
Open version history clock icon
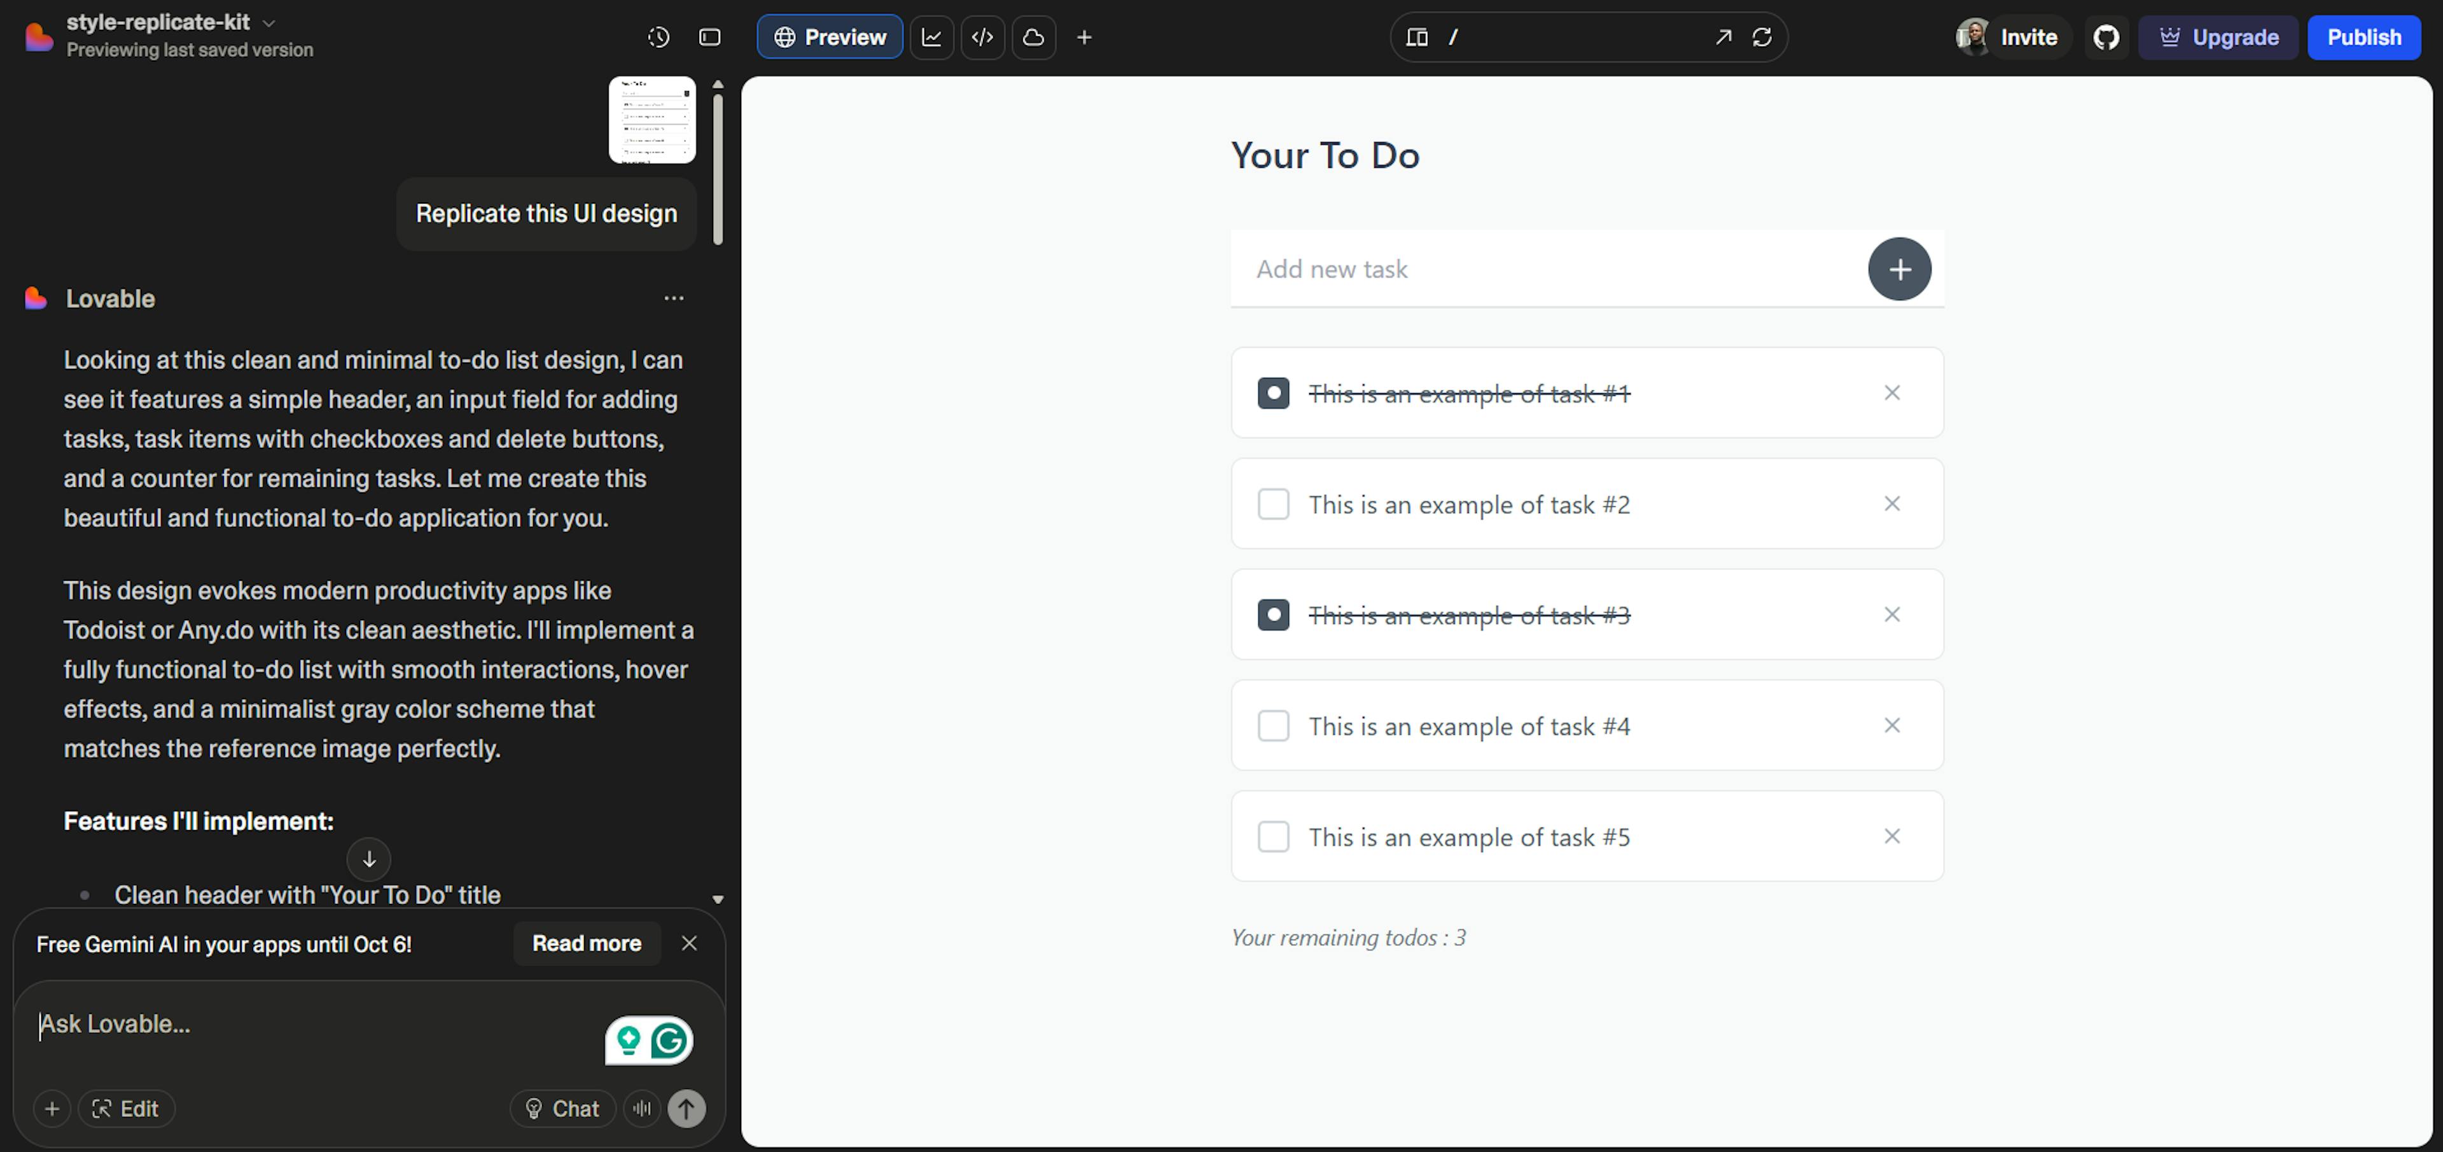coord(658,37)
